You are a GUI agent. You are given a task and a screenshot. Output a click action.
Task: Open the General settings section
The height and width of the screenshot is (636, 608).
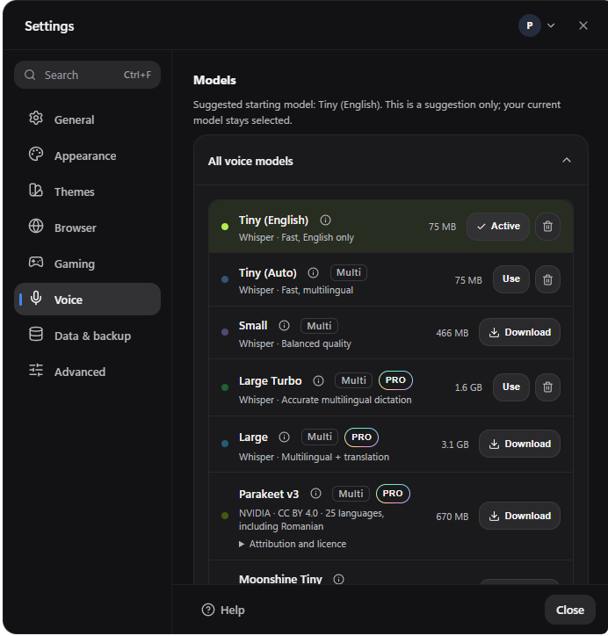point(87,119)
